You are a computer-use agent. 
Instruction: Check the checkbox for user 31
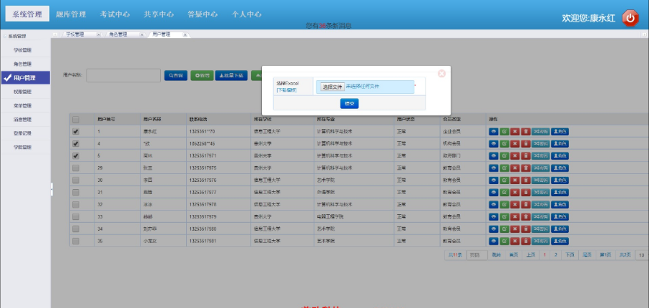click(x=76, y=193)
